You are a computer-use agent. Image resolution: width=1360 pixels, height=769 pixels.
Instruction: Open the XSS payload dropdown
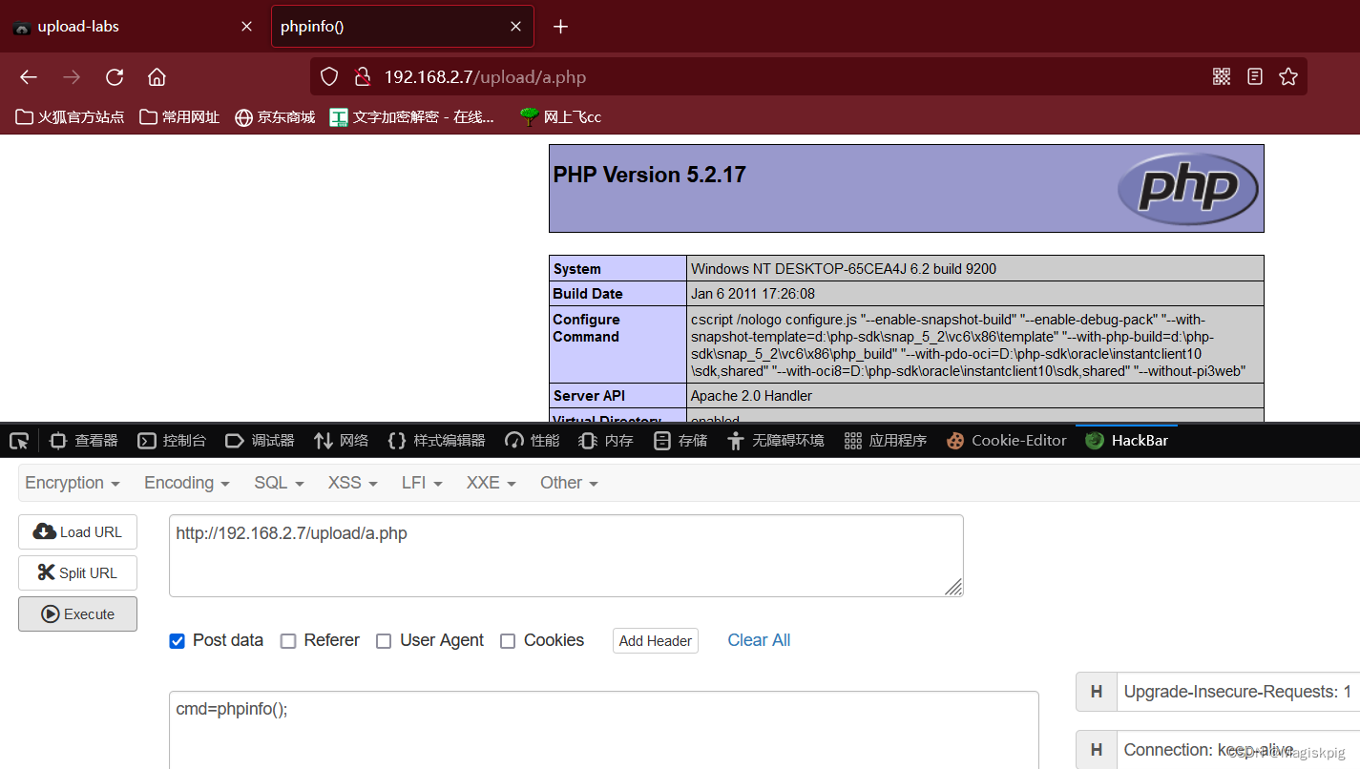coord(351,483)
